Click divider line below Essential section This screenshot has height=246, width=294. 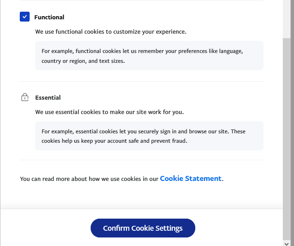point(141,160)
